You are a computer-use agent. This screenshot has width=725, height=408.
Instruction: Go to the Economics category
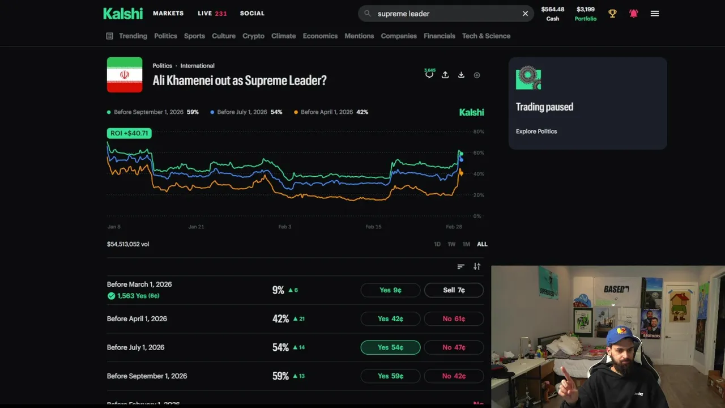[x=320, y=36]
